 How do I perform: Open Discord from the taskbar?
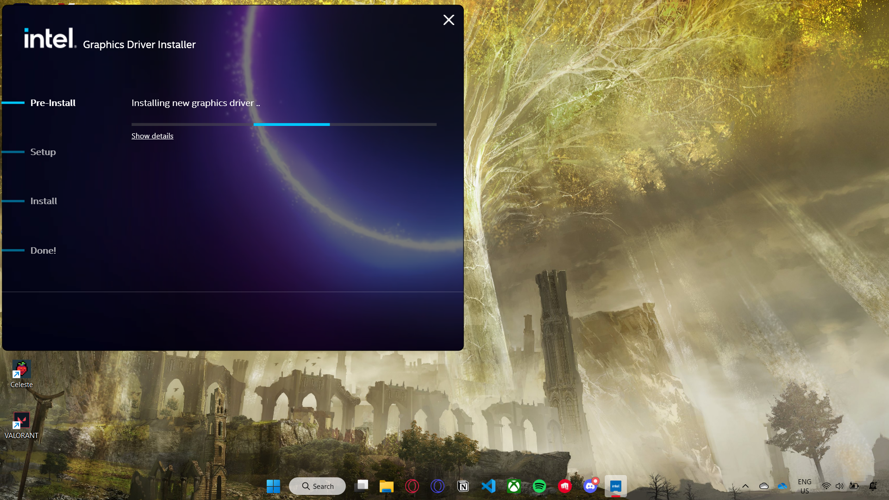(590, 486)
